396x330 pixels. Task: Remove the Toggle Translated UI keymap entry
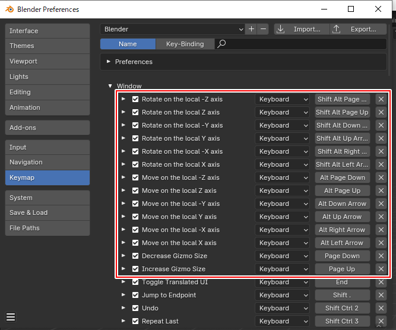click(x=381, y=282)
